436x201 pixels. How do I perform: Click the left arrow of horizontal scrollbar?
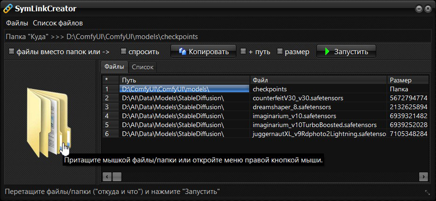click(107, 176)
